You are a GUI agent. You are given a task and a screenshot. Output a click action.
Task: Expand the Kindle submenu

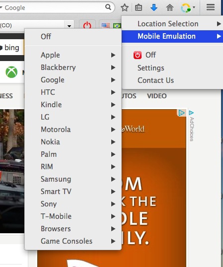[x=73, y=105]
